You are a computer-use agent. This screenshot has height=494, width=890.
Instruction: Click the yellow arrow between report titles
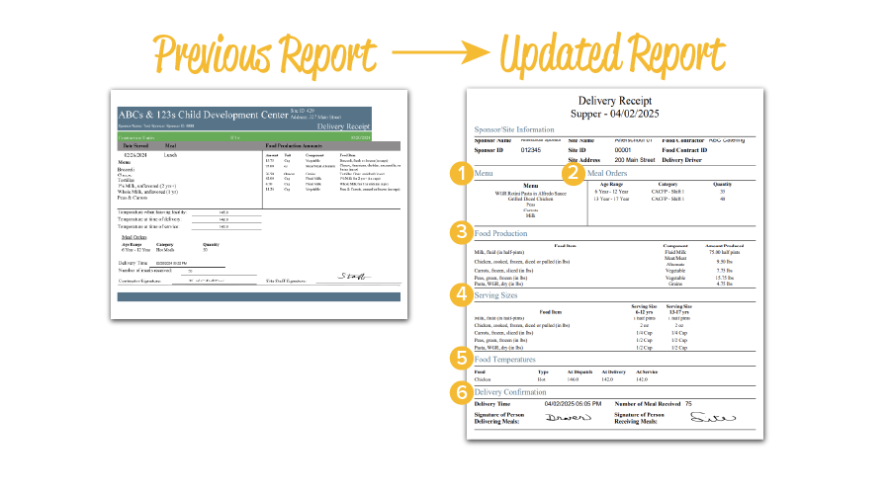437,50
